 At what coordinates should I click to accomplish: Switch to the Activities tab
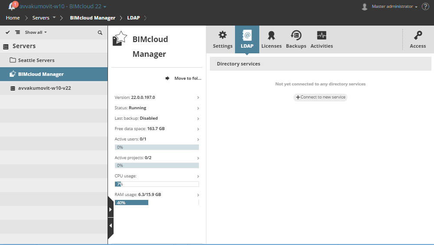(x=322, y=39)
